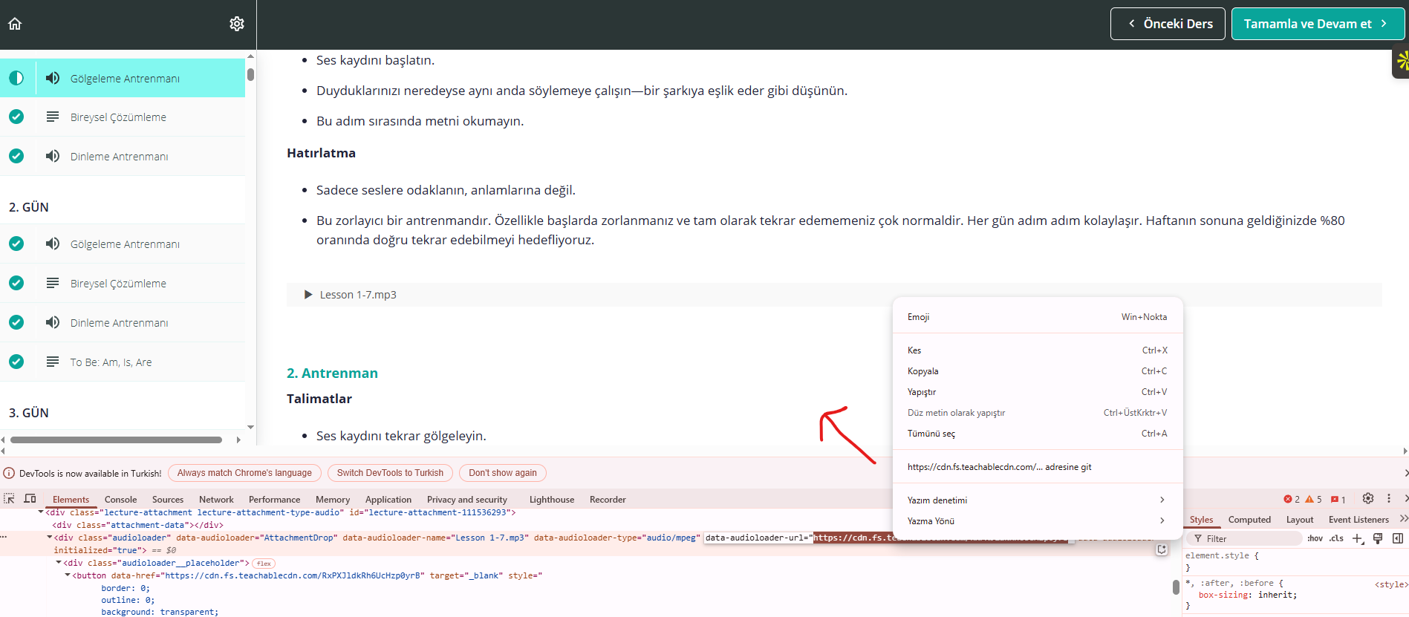Click the completion check beside To Be: Am, Is, Are

point(16,362)
